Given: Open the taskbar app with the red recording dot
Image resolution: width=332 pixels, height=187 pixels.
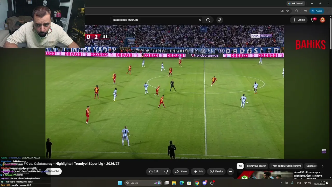Looking at the screenshot, I should tap(212, 183).
